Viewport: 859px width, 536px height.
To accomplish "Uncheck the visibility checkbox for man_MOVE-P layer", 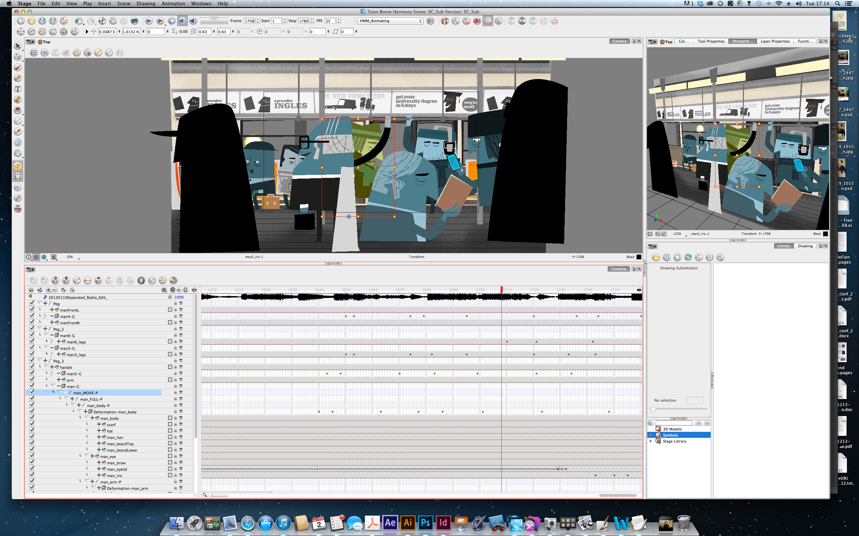I will pyautogui.click(x=32, y=392).
